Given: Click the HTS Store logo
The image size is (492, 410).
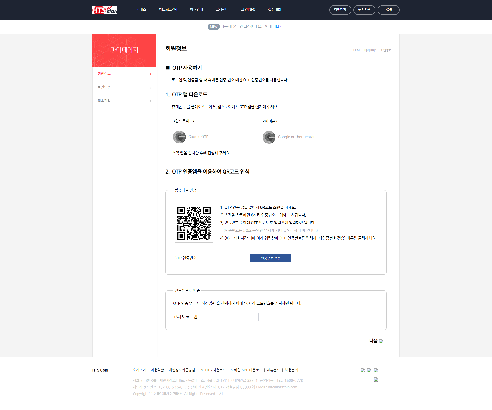Looking at the screenshot, I should (104, 10).
